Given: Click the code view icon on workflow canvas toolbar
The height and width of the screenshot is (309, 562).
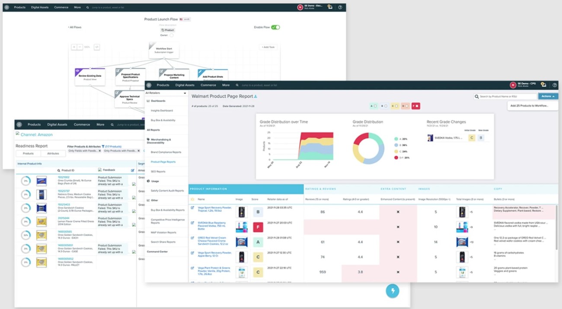Looking at the screenshot, I should [x=97, y=47].
